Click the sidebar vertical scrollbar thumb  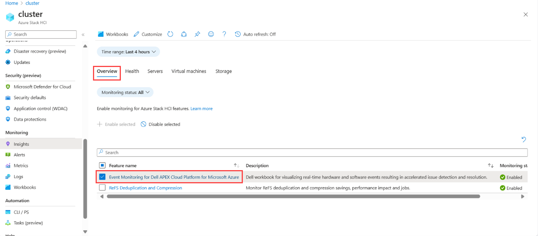click(x=85, y=179)
